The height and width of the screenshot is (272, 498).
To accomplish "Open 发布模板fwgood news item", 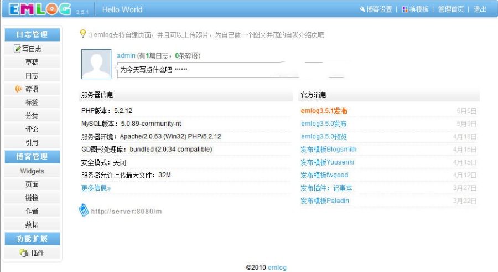I will point(324,175).
